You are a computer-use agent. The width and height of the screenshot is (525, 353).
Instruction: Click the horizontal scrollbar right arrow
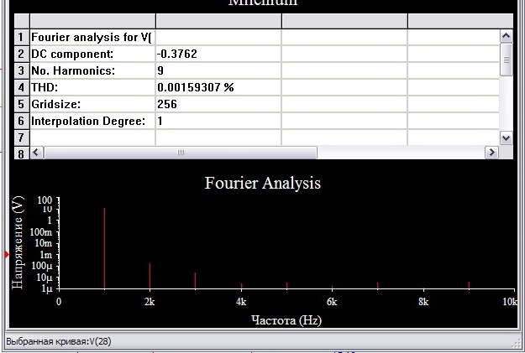click(491, 153)
